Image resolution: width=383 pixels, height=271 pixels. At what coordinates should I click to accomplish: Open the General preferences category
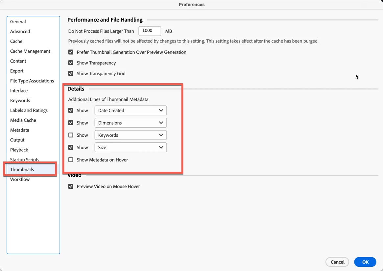(18, 22)
